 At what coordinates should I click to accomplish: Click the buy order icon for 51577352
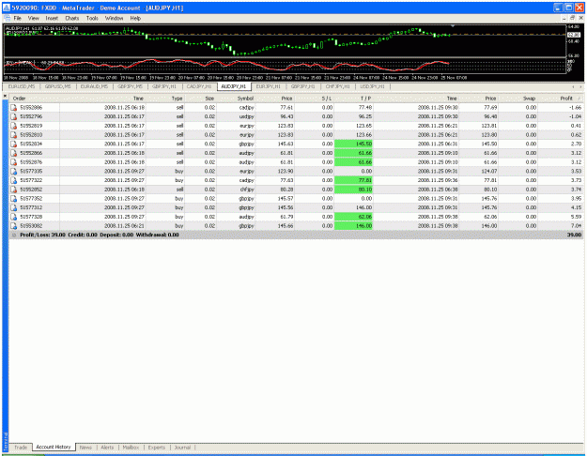pos(13,199)
